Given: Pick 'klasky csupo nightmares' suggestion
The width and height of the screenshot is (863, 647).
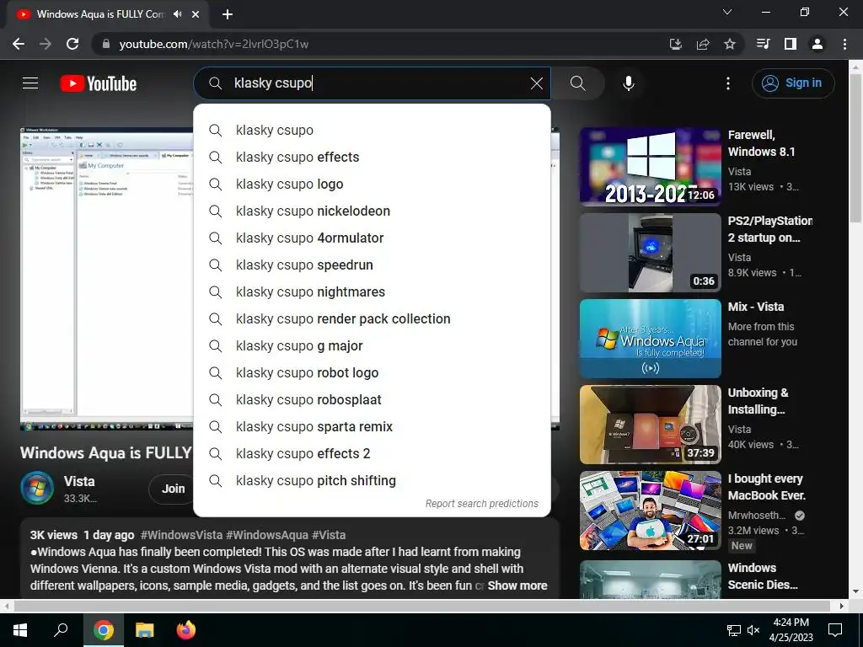Looking at the screenshot, I should [x=372, y=292].
